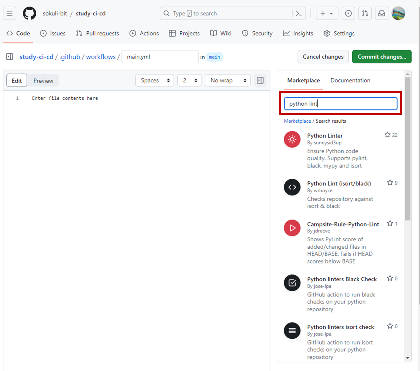Open the No wrap line mode dropdown

click(x=228, y=80)
